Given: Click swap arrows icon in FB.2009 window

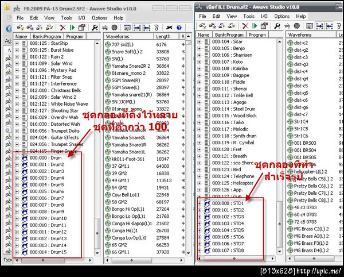Looking at the screenshot, I should 105,28.
